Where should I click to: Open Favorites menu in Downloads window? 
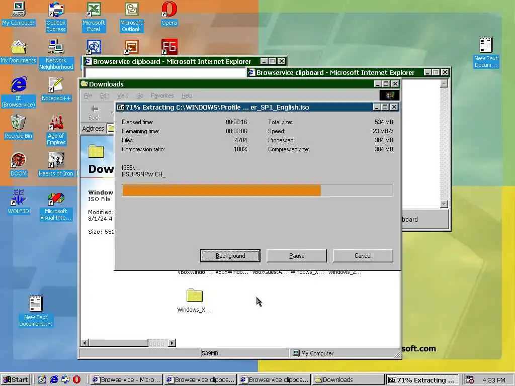coord(162,95)
